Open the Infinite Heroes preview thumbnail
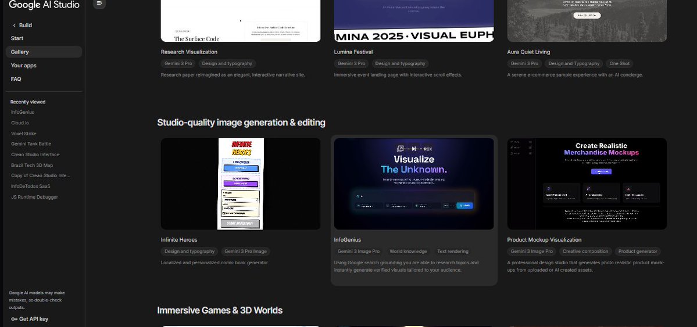Image resolution: width=697 pixels, height=327 pixels. click(241, 184)
